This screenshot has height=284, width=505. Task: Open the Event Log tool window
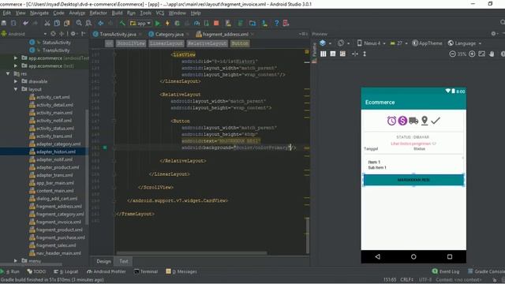click(446, 271)
